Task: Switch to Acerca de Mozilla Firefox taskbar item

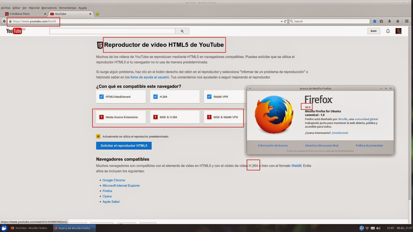Action: [x=74, y=228]
